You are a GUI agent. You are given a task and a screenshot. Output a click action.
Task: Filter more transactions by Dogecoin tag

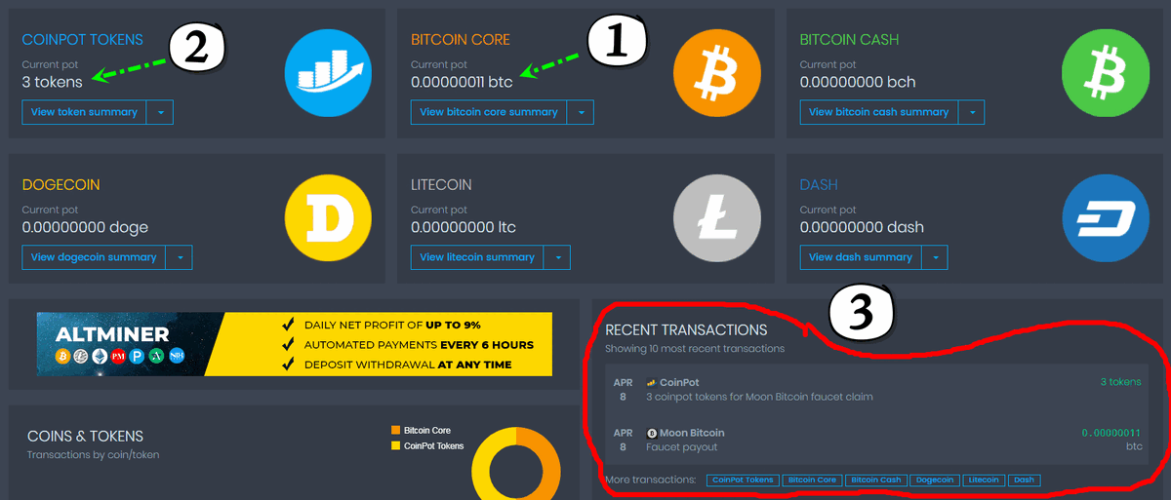935,481
